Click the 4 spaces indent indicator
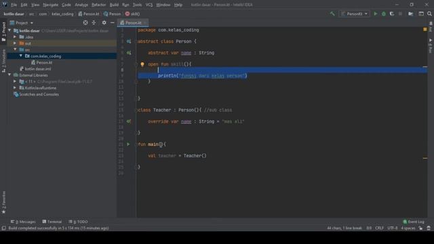 coord(408,228)
